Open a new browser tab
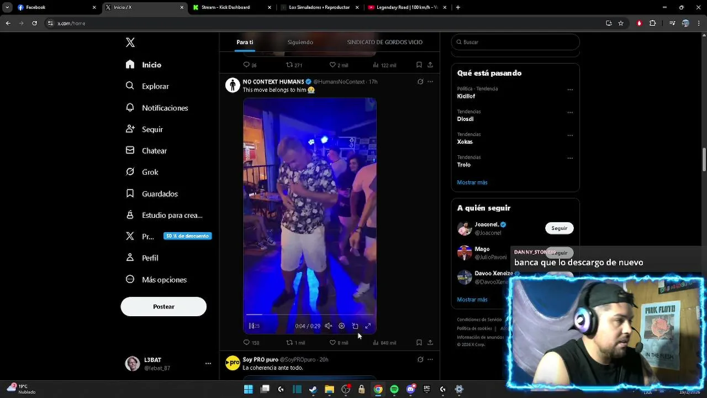 pyautogui.click(x=458, y=7)
